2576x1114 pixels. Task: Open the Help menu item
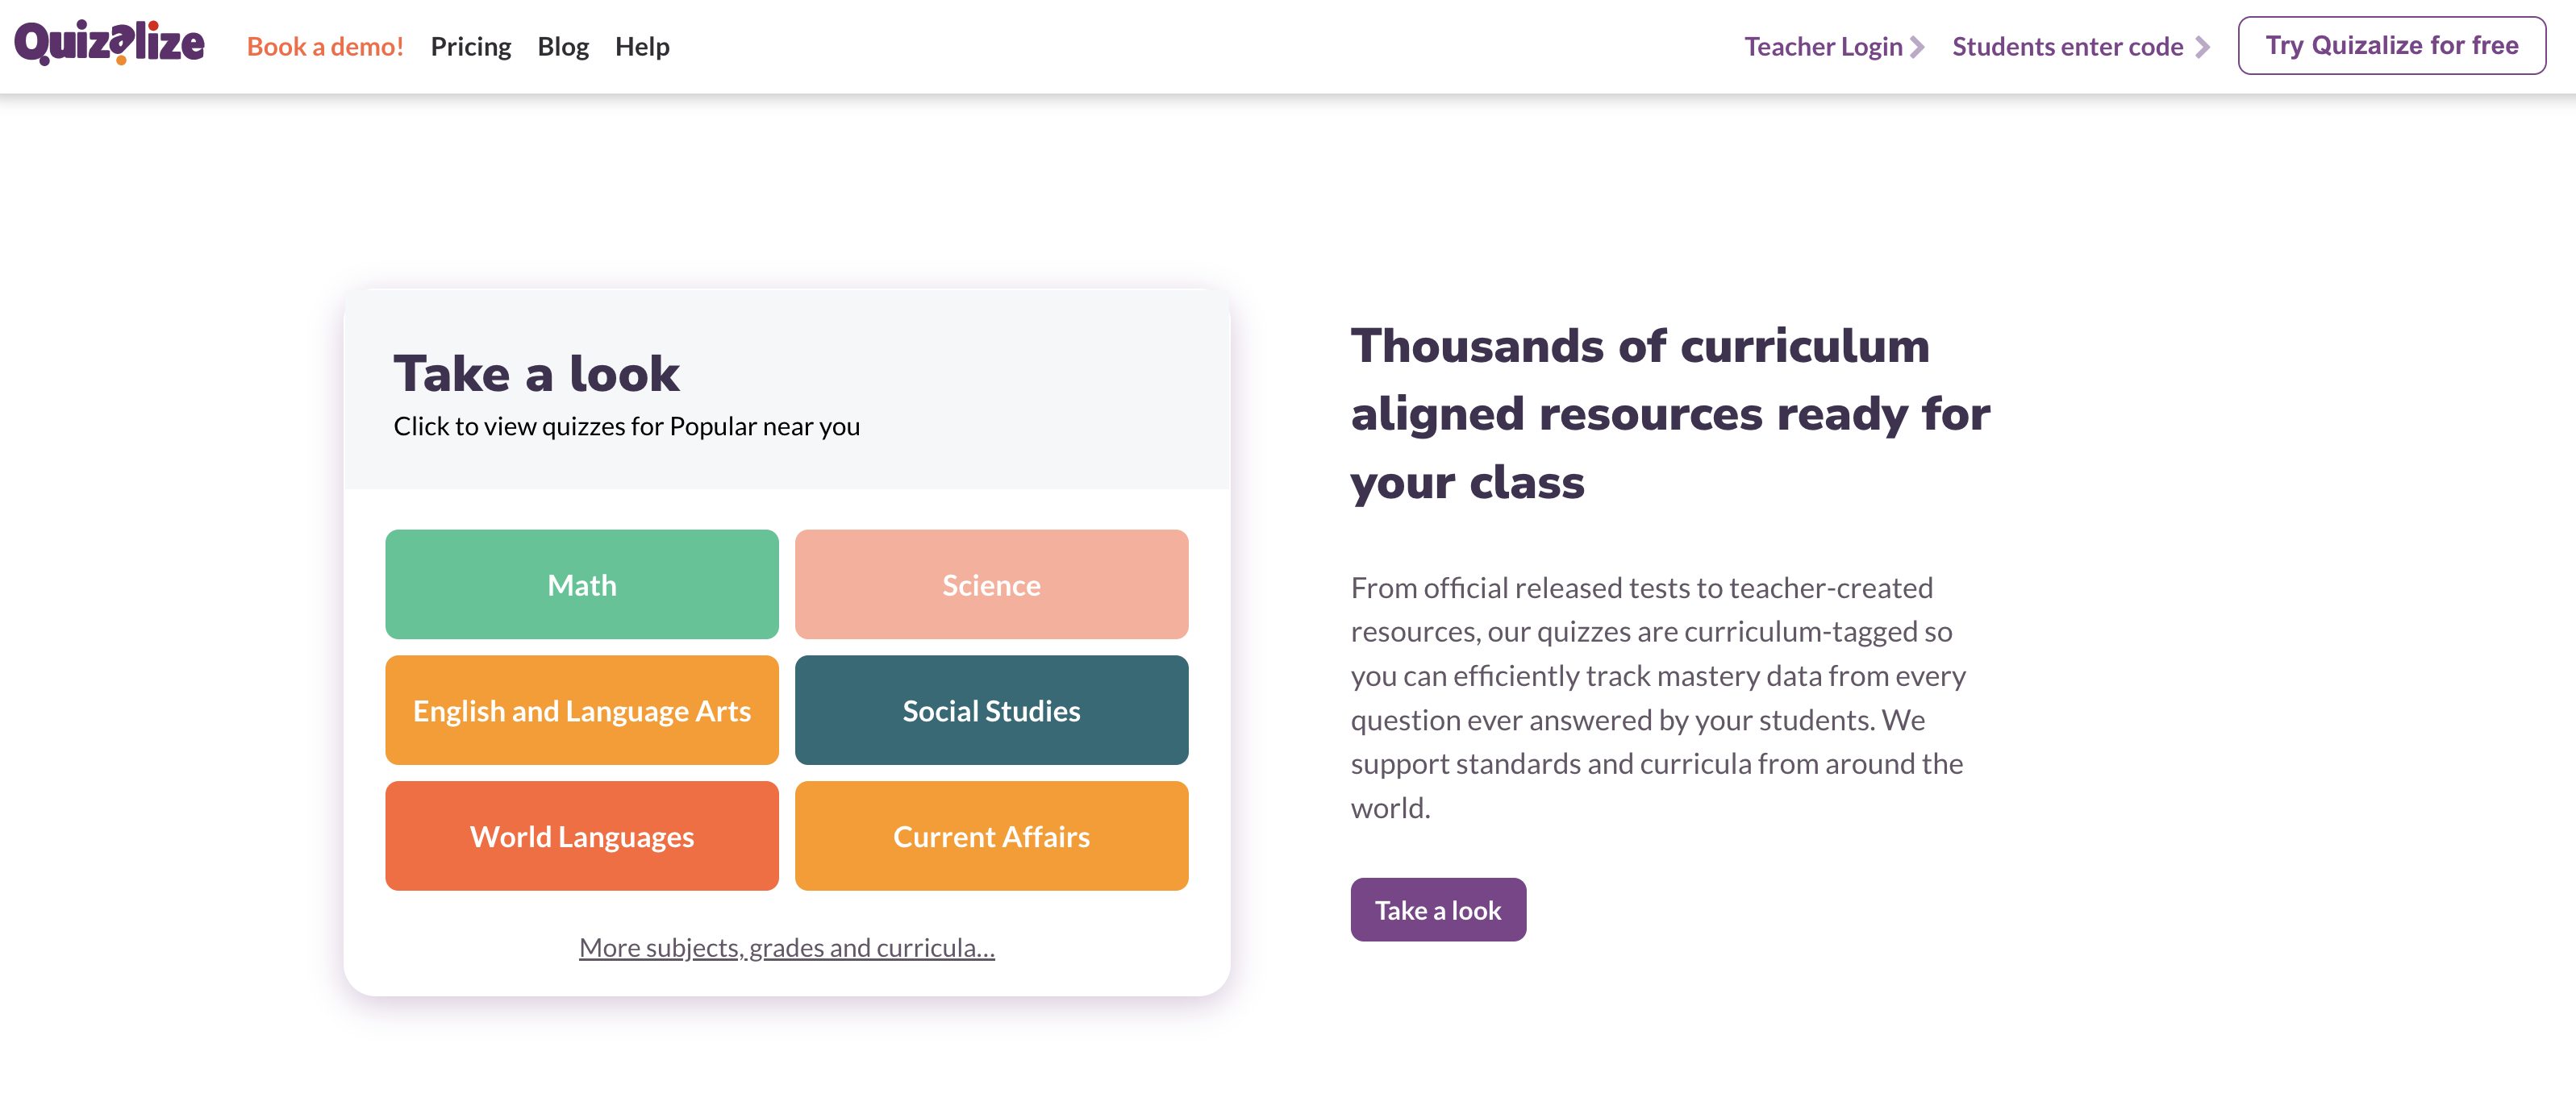pos(642,47)
